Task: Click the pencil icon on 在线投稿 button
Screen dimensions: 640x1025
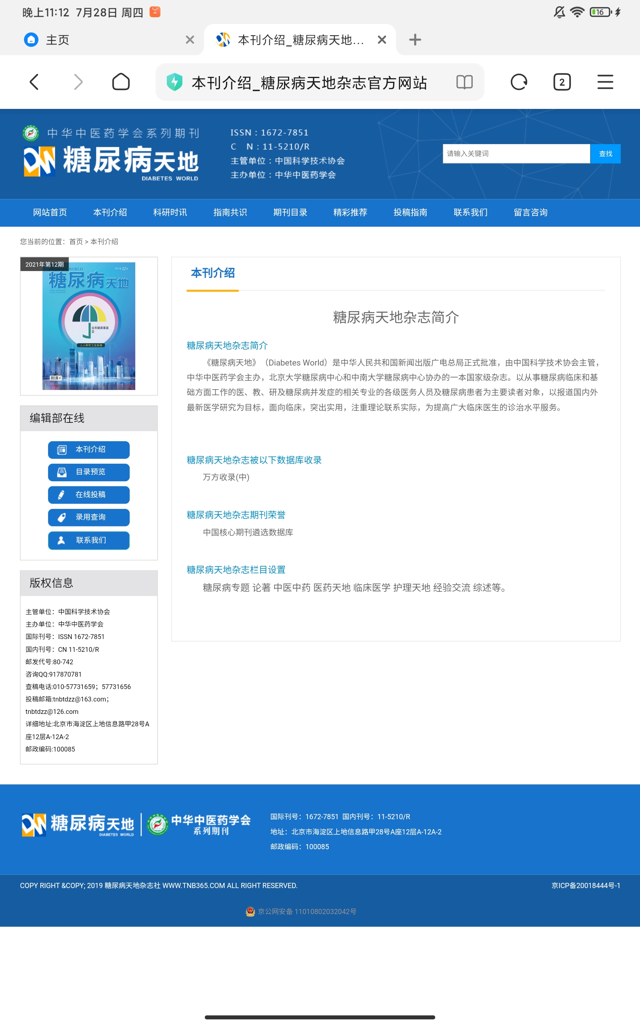Action: (x=61, y=495)
